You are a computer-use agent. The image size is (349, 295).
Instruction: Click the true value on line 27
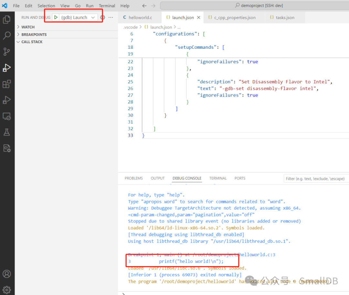(x=252, y=95)
